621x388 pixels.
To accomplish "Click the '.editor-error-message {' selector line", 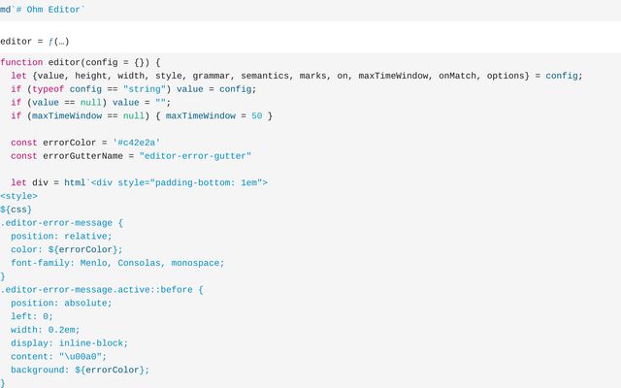I will 62,223.
